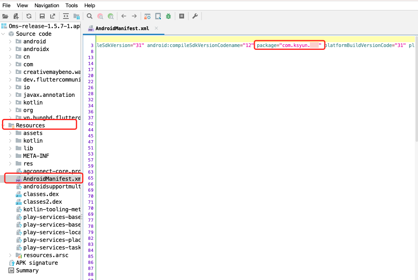
Task: Select classes2.dex in the tree
Action: [42, 202]
